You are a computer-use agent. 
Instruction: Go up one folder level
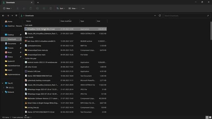(x=16, y=16)
